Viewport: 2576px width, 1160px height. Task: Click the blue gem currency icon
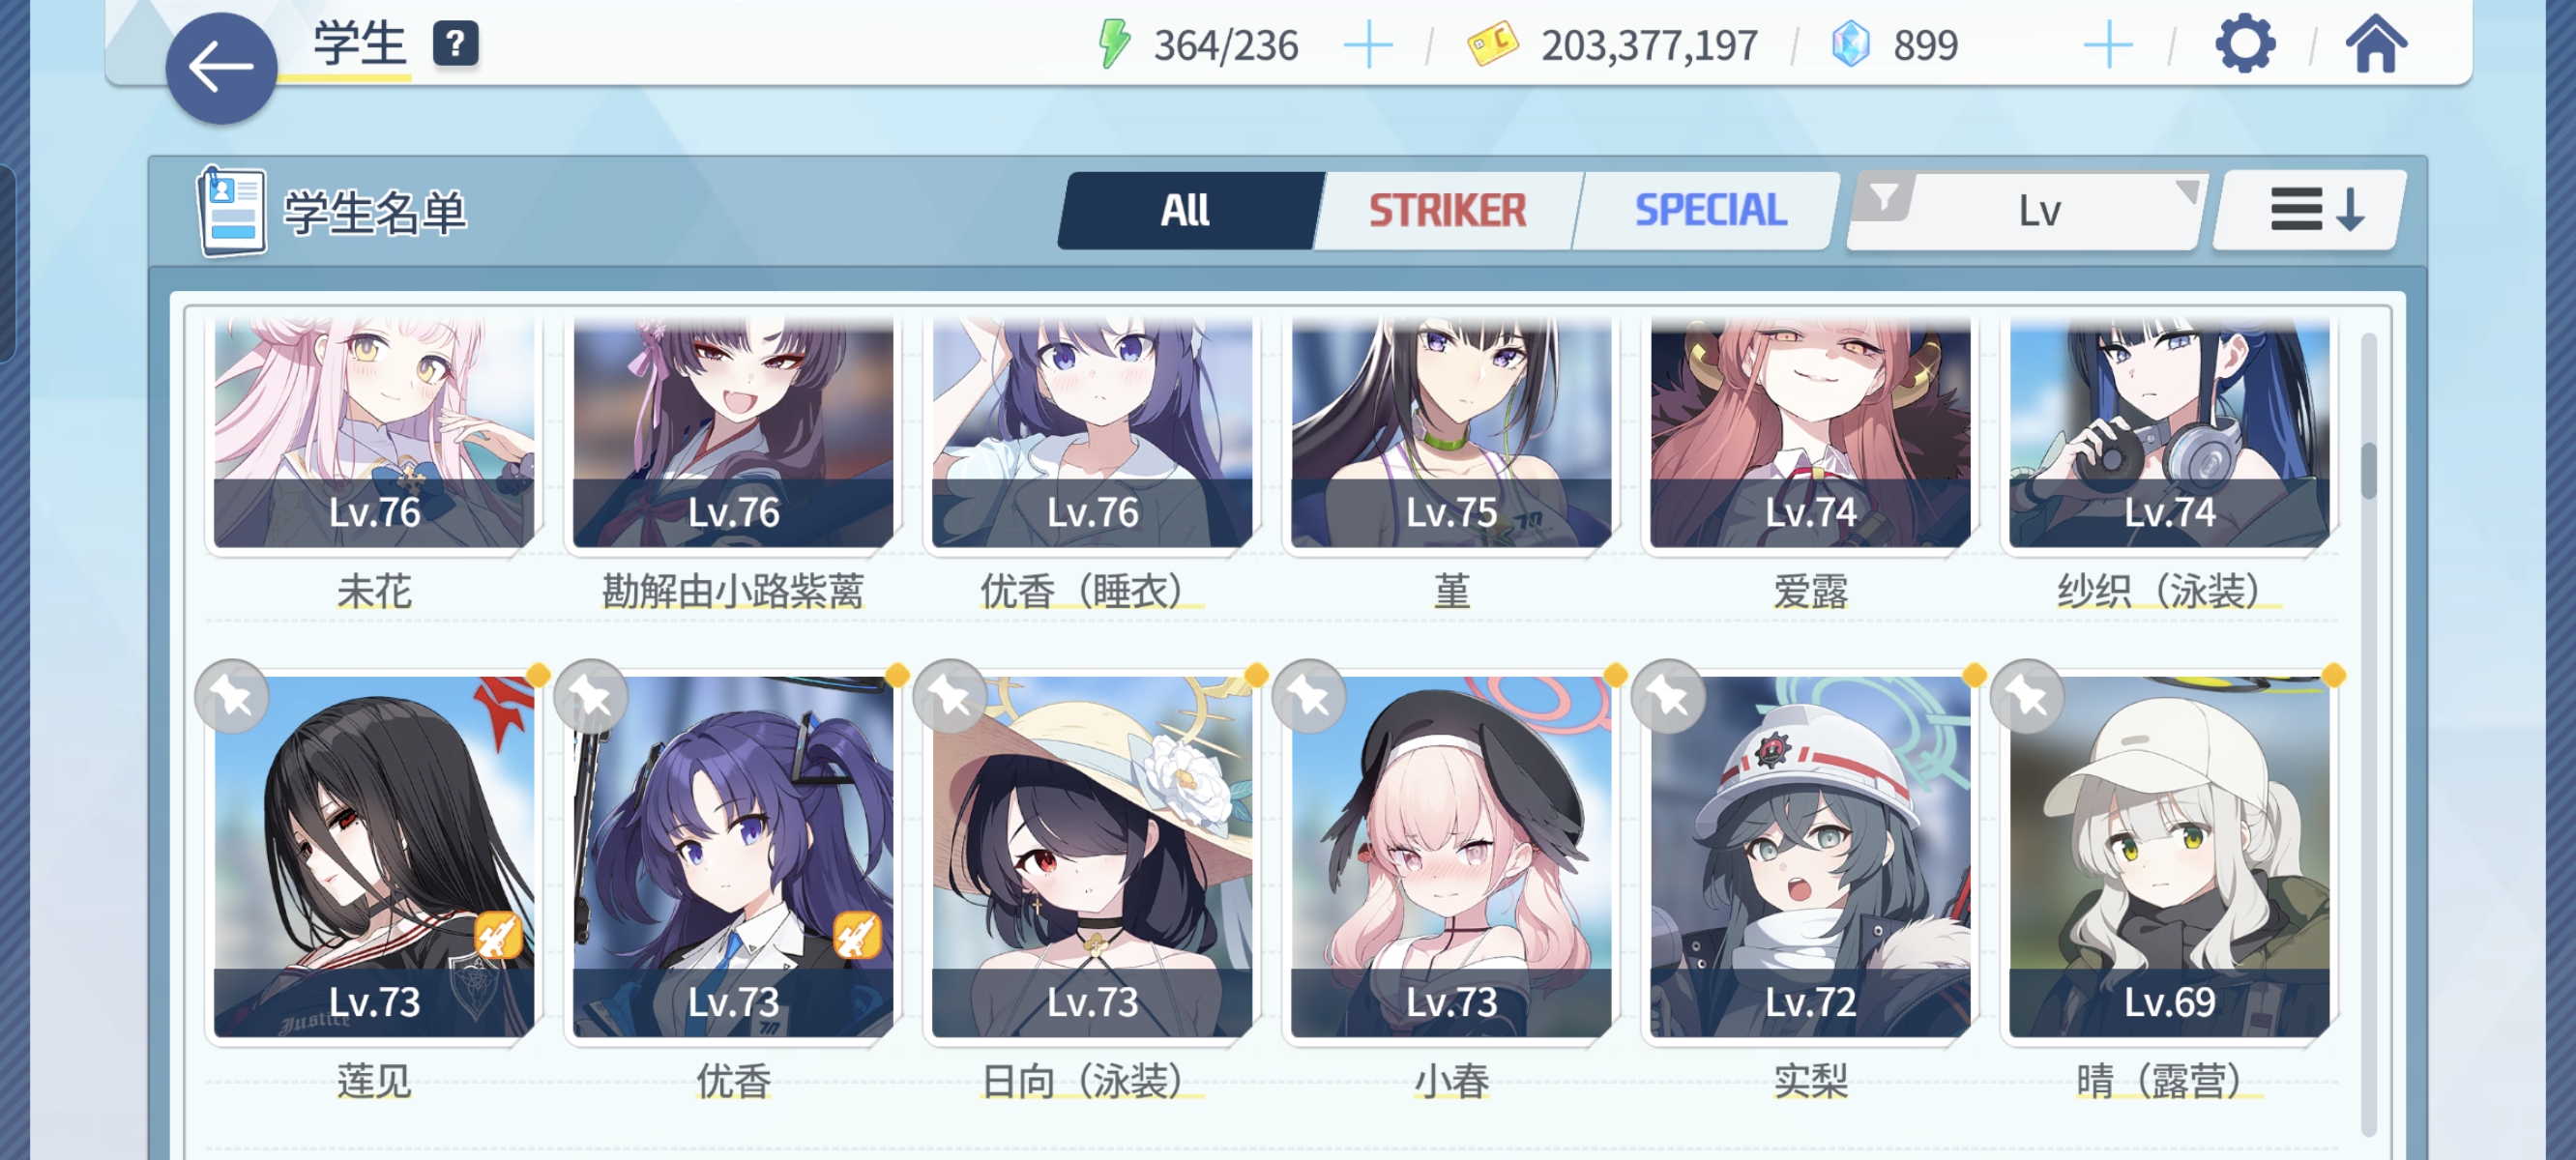click(1850, 45)
